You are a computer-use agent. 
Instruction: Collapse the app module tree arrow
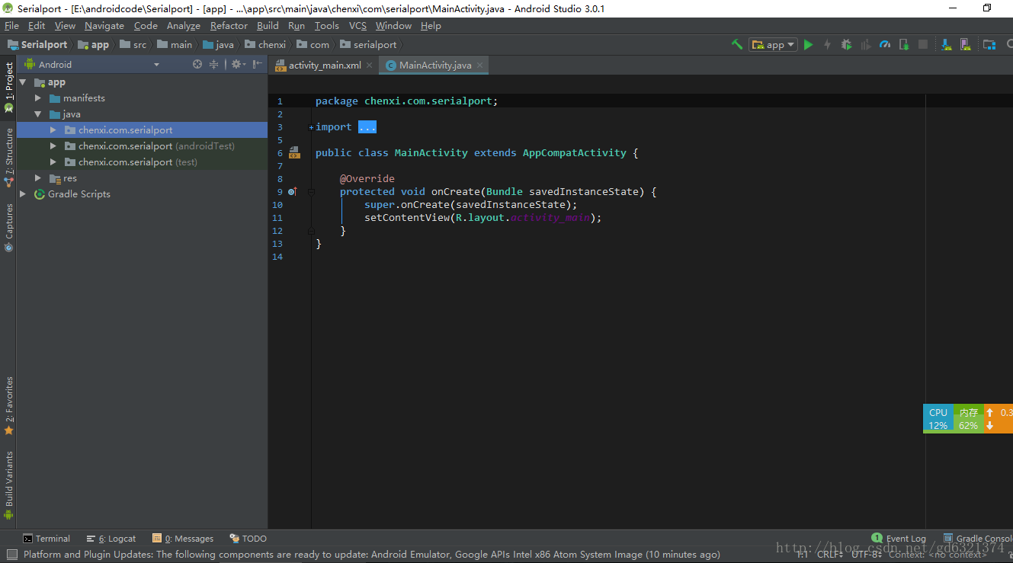[23, 82]
